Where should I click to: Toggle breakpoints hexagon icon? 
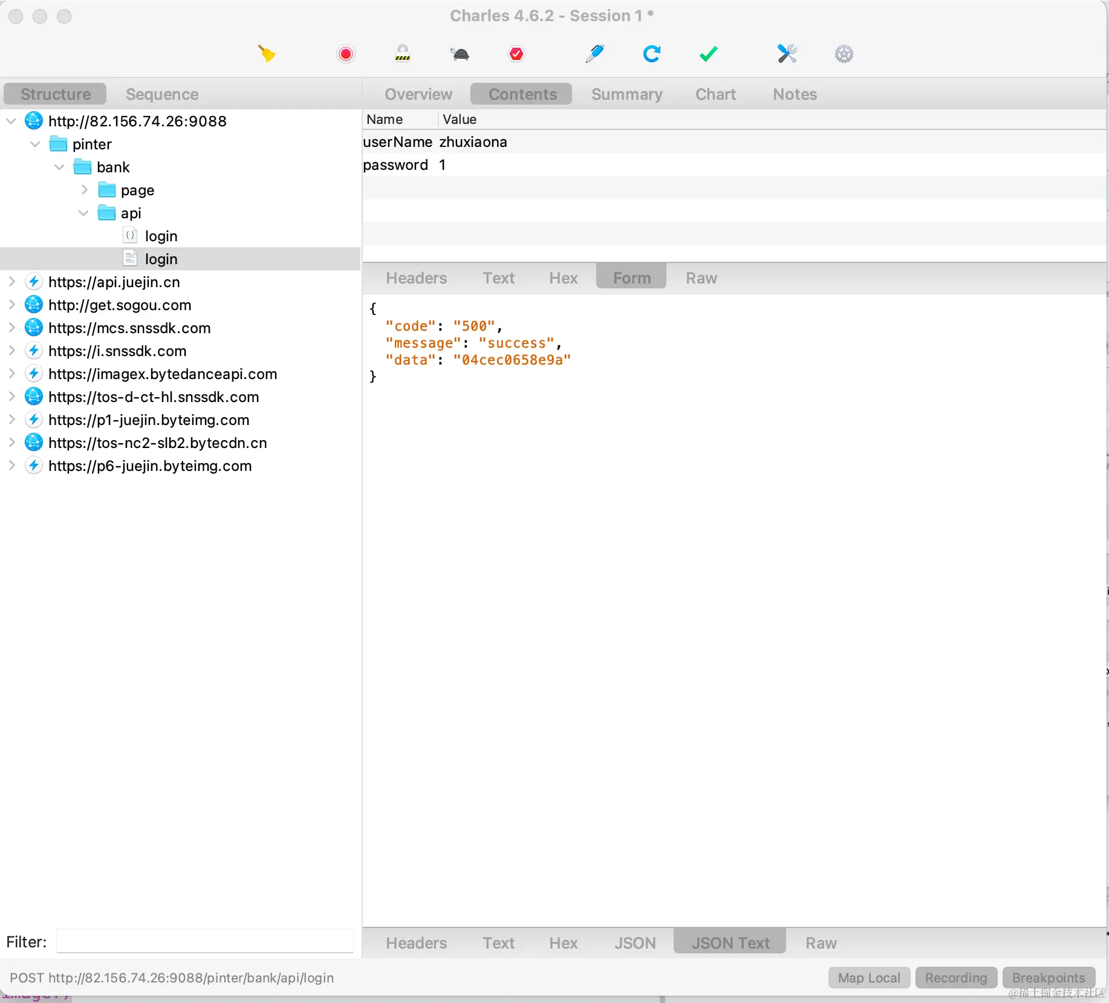516,54
